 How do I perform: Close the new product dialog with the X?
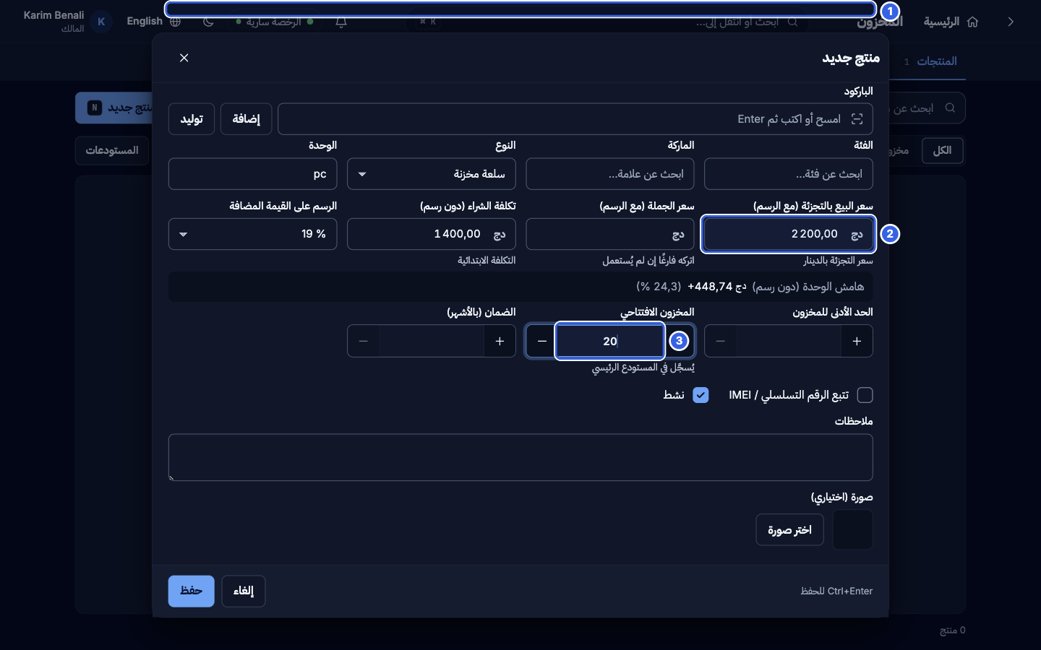pyautogui.click(x=184, y=58)
